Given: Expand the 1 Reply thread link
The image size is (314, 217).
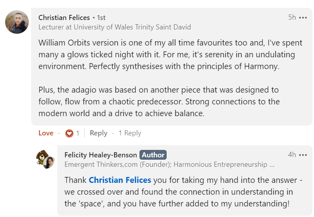Looking at the screenshot, I should (130, 133).
